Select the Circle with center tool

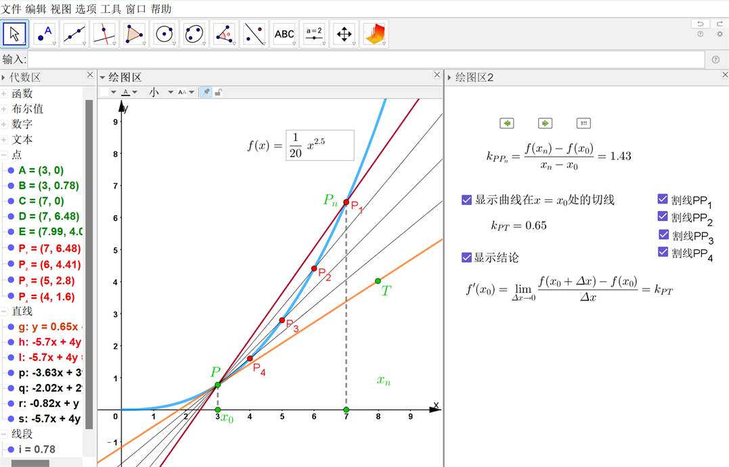click(x=164, y=34)
